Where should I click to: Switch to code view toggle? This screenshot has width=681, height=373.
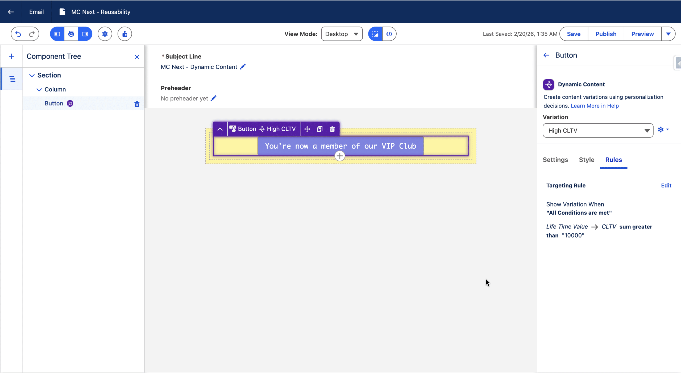pyautogui.click(x=389, y=34)
